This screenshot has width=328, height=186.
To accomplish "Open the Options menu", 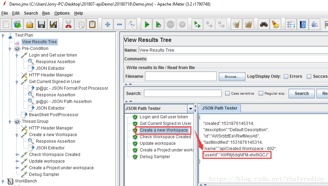I will pyautogui.click(x=62, y=13).
